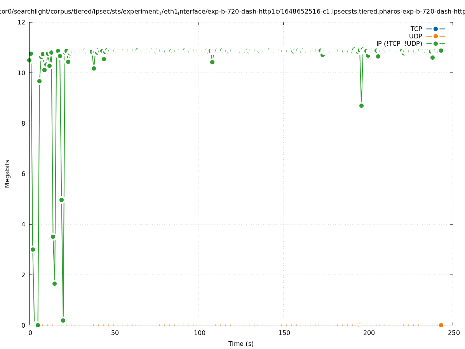The width and height of the screenshot is (465, 349).
Task: Click the file path title at top
Action: (x=232, y=12)
